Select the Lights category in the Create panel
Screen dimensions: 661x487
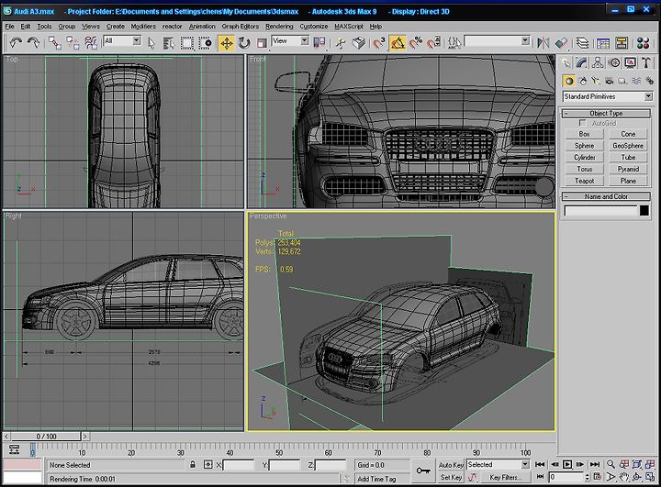pyautogui.click(x=596, y=81)
